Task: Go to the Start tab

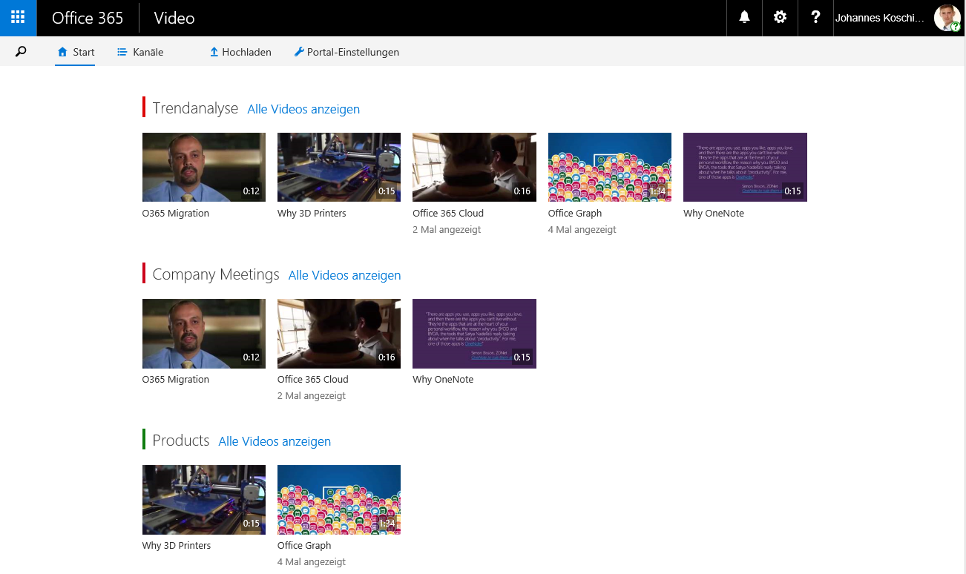Action: point(76,52)
